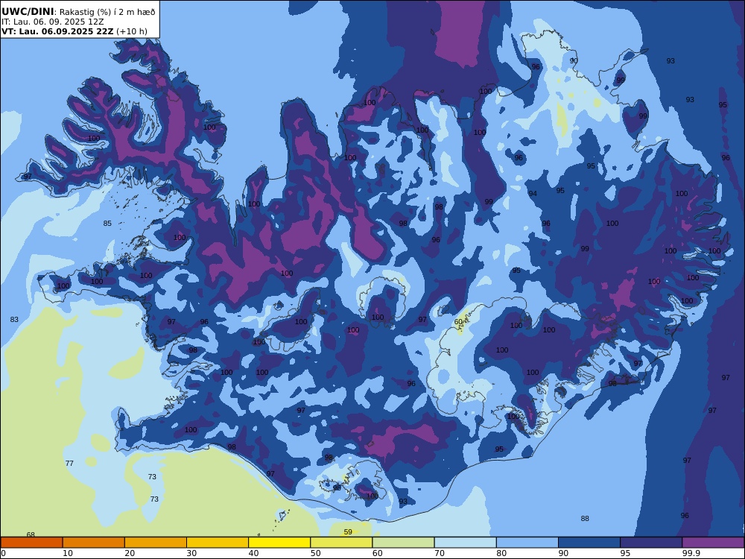Select the '68' value on the map
This screenshot has height=559, width=745.
click(x=31, y=534)
